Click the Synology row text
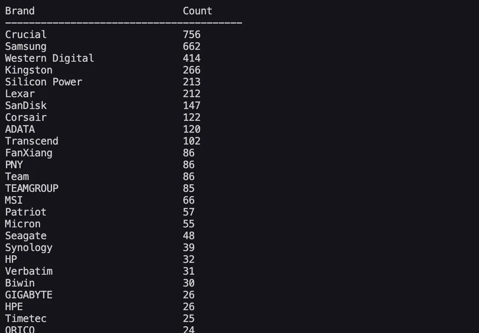This screenshot has height=333, width=479. (29, 248)
